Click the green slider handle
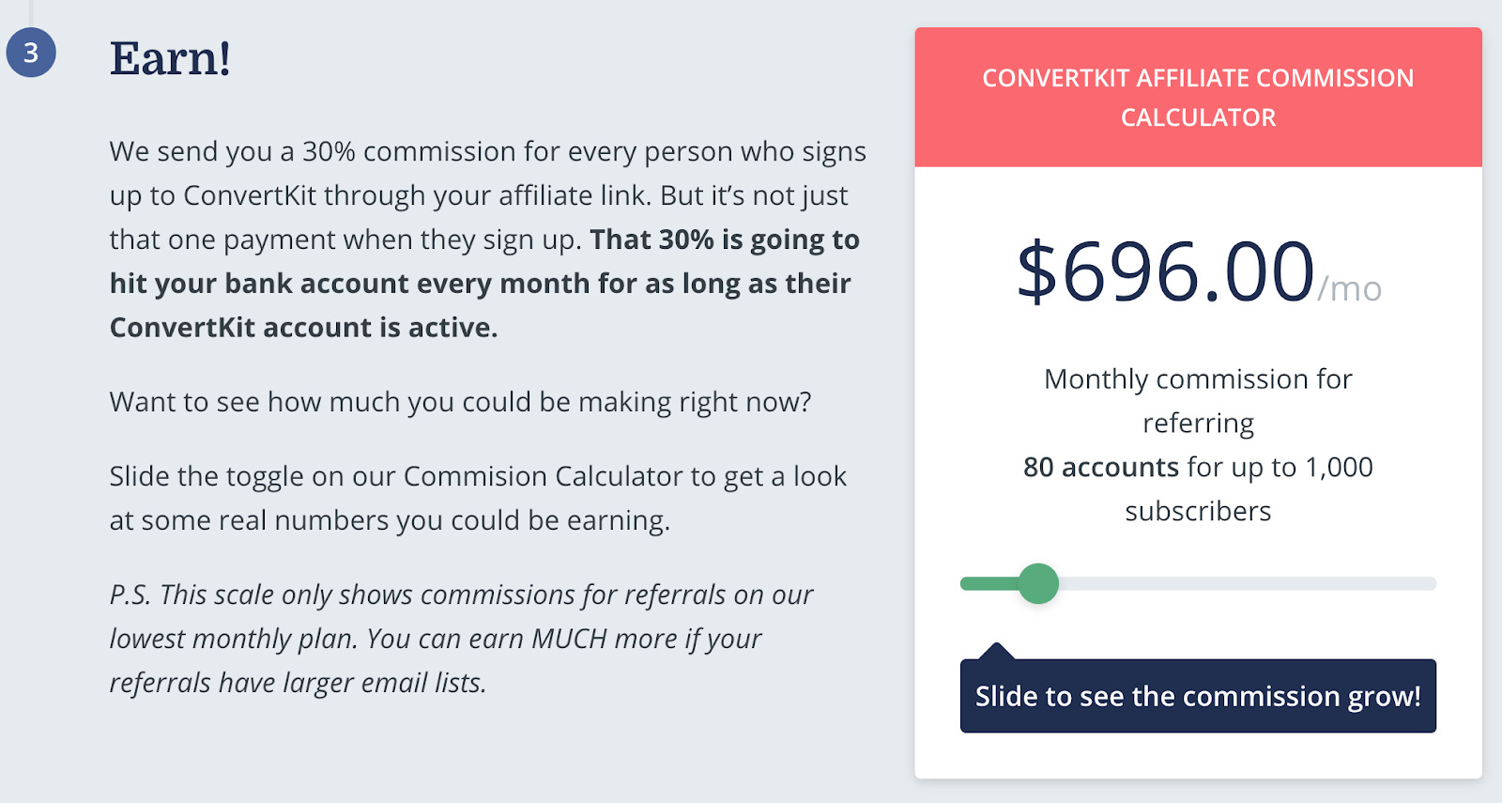 tap(1038, 583)
